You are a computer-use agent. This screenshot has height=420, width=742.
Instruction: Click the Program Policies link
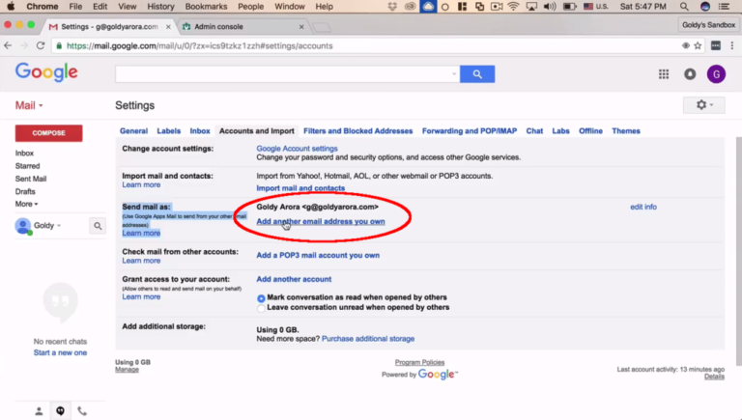(x=419, y=362)
